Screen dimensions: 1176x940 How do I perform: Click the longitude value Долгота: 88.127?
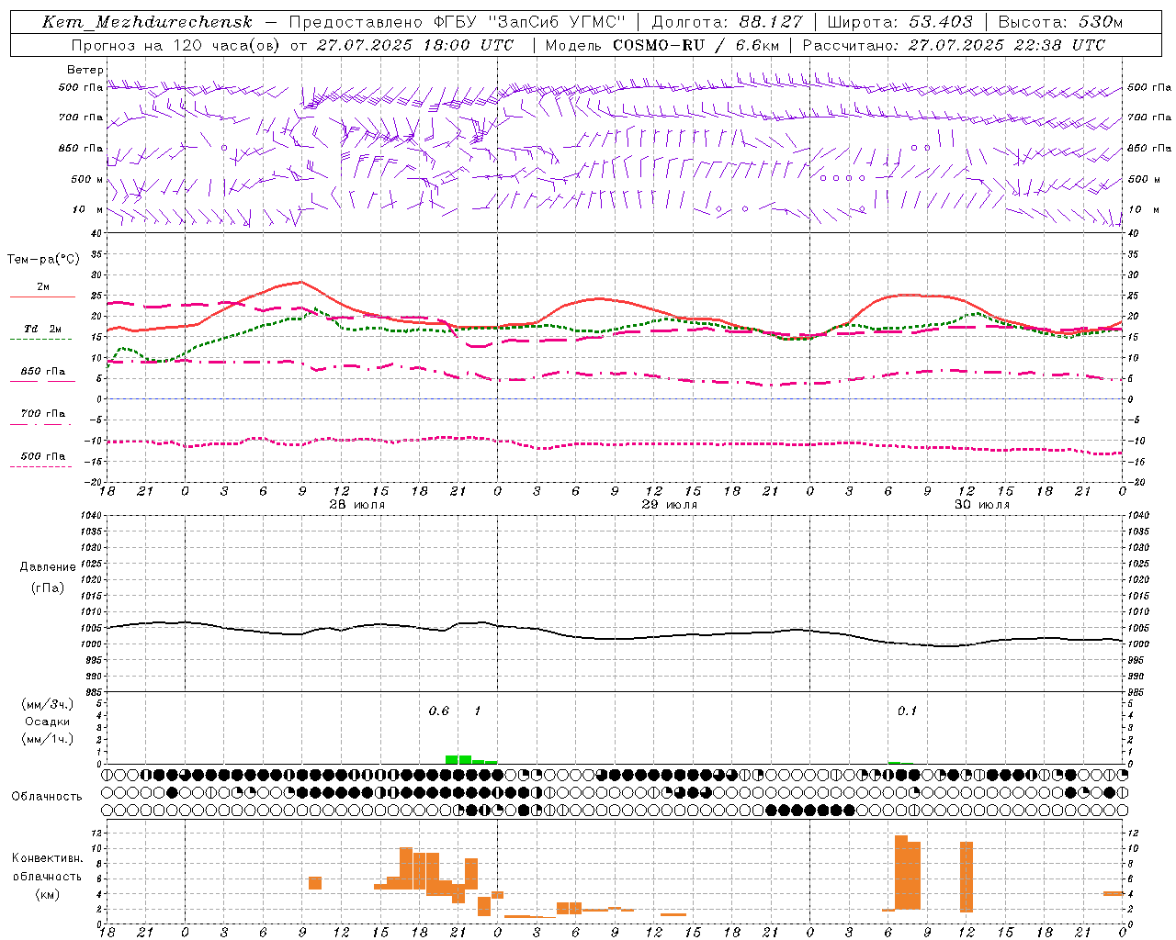click(727, 22)
